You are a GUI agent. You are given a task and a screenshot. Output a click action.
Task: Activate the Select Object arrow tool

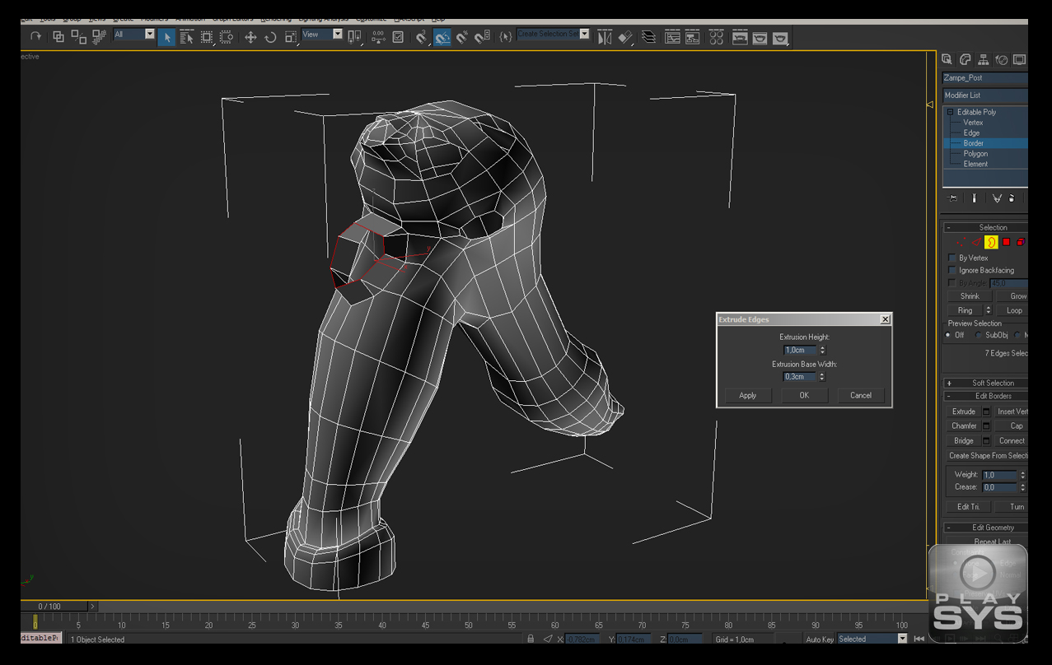point(166,36)
